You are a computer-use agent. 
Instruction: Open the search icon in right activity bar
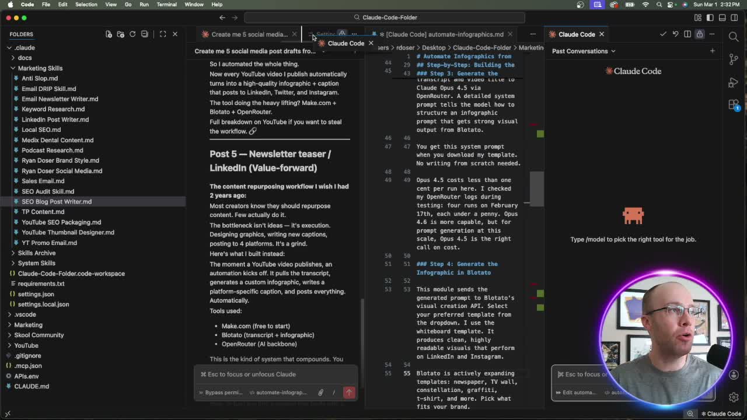tap(734, 36)
